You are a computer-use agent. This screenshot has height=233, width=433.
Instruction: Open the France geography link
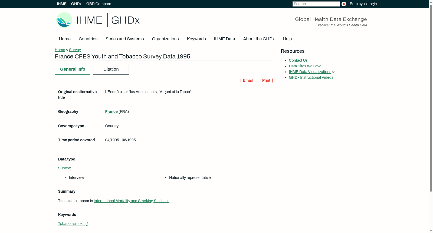(111, 111)
